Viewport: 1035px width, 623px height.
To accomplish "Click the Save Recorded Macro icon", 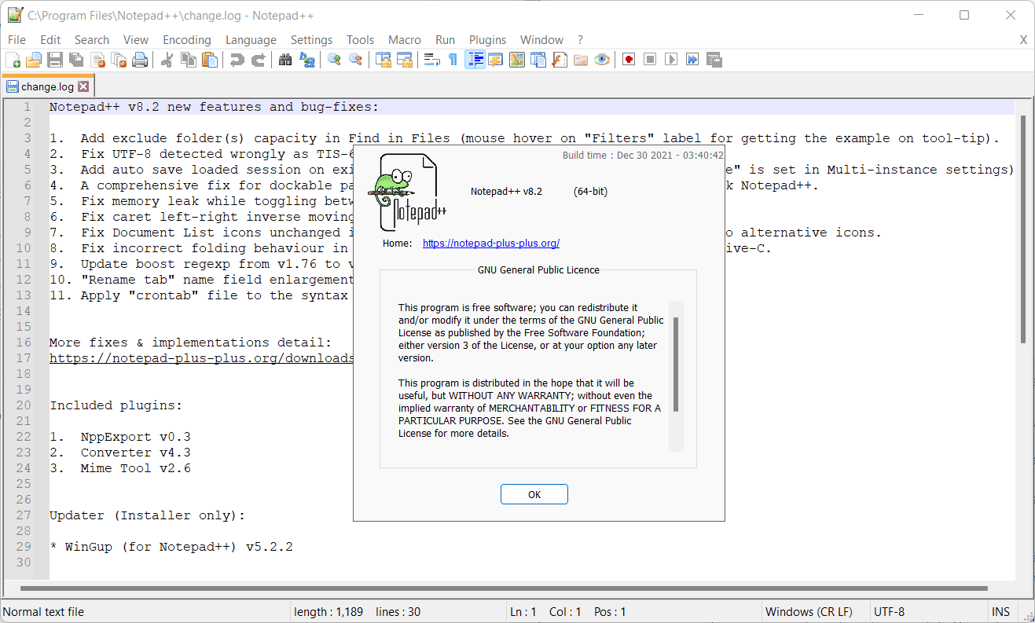I will pos(714,60).
